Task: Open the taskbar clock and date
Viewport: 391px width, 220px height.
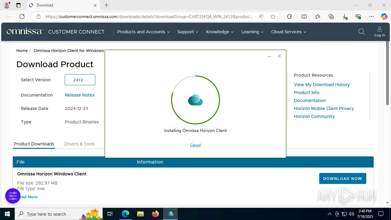Action: (x=365, y=214)
